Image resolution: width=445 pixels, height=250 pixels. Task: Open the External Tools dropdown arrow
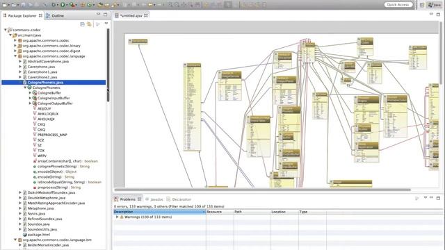pyautogui.click(x=76, y=5)
